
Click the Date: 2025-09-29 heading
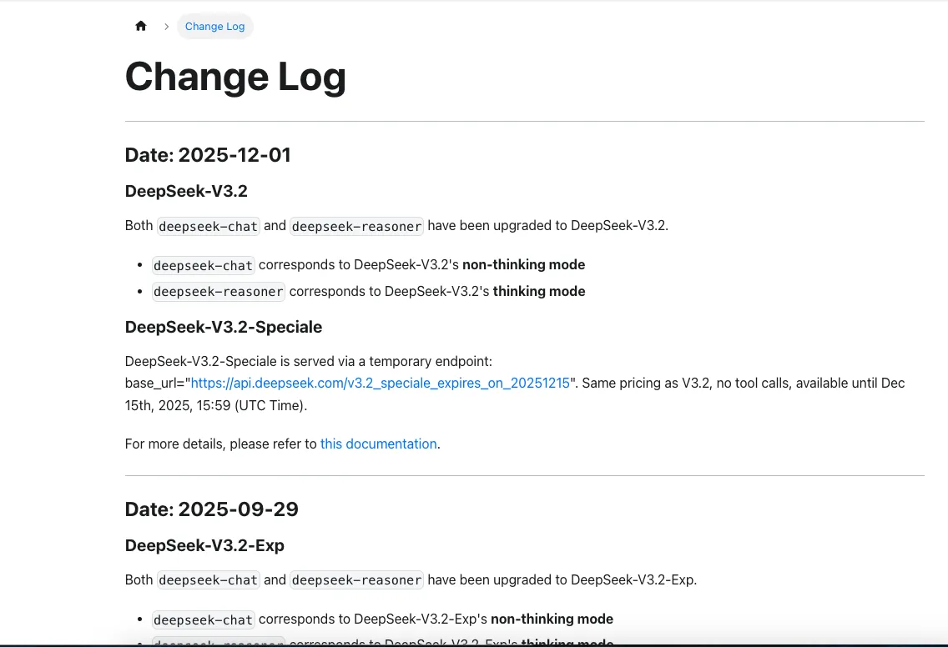211,509
